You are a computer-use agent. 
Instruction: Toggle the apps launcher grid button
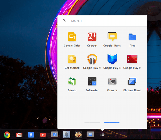point(102,134)
